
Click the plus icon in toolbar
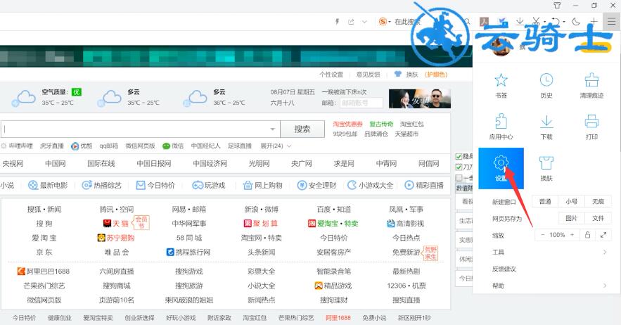point(594,21)
